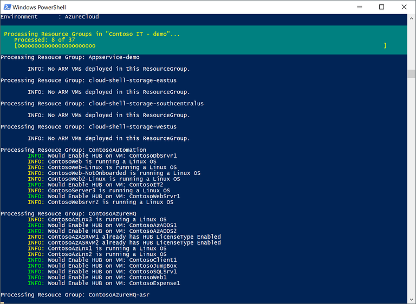416x304 pixels.
Task: Click the scrollbar up arrow
Action: coord(411,18)
